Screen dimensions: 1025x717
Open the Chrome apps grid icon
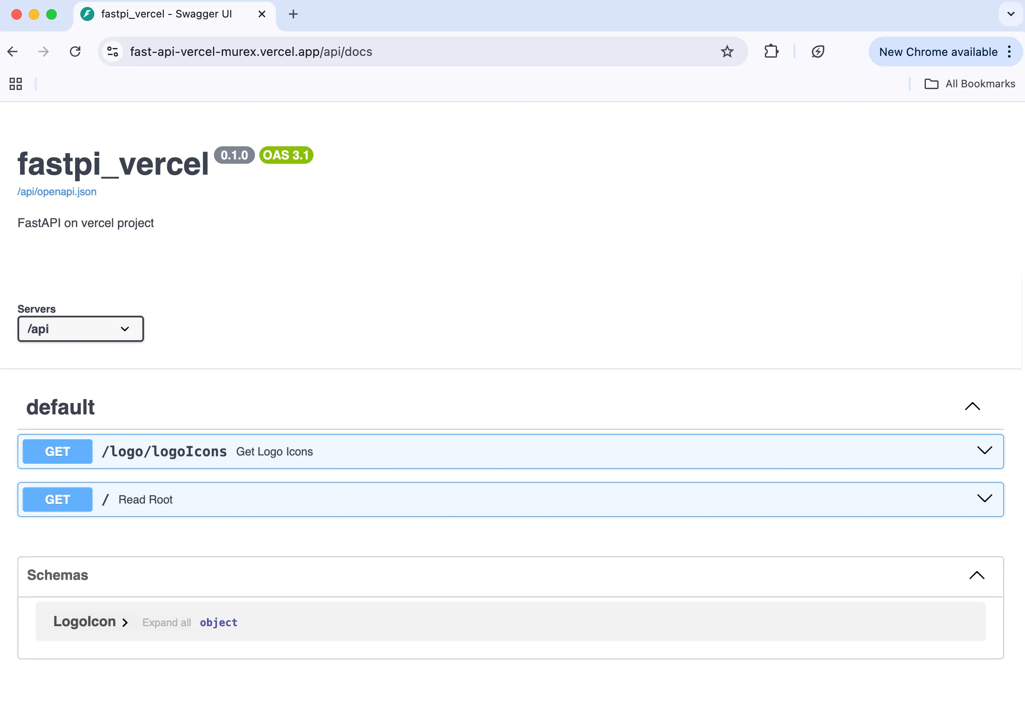pyautogui.click(x=16, y=84)
